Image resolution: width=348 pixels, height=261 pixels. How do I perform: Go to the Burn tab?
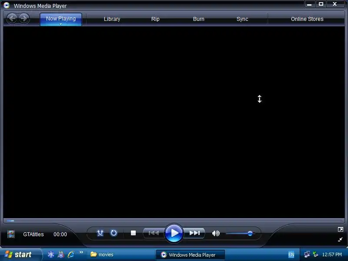click(199, 19)
